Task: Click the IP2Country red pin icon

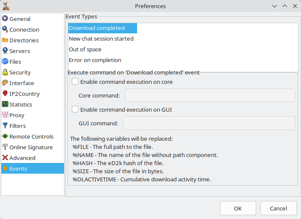Action: [x=5, y=94]
